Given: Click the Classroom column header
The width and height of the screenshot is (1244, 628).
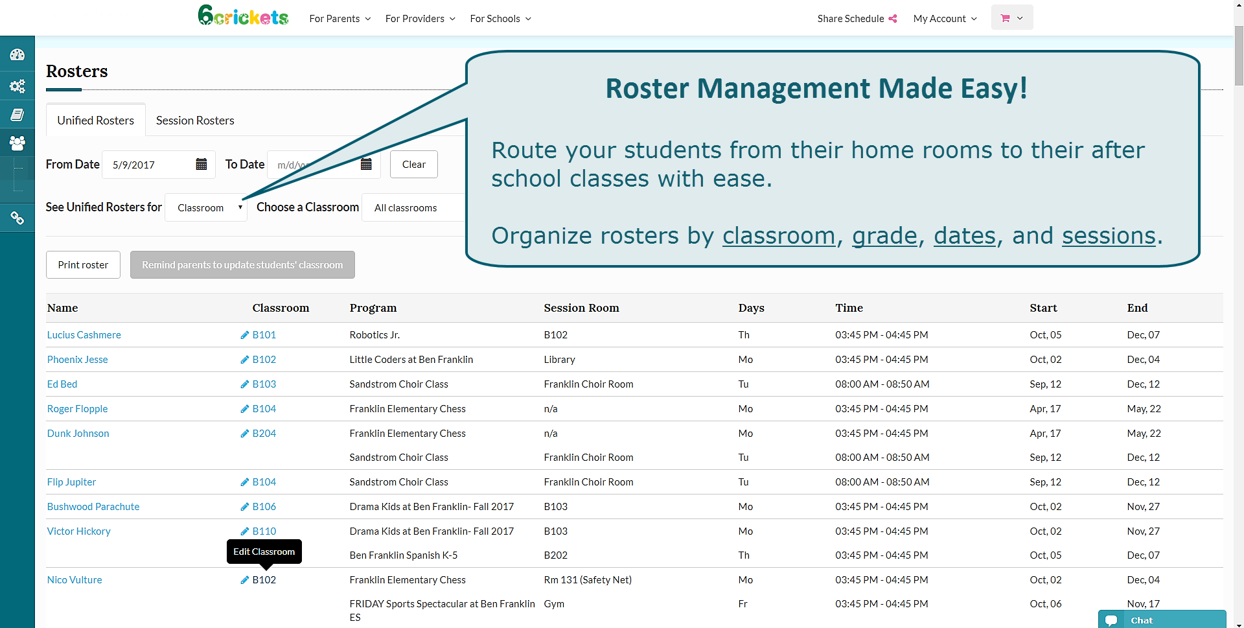Looking at the screenshot, I should click(281, 308).
